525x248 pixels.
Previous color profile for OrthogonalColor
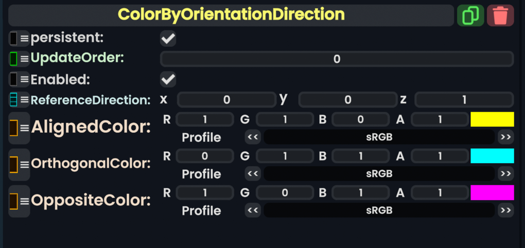click(252, 174)
